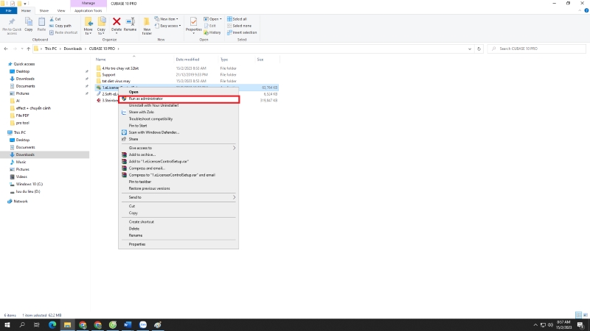The image size is (590, 331).
Task: Choose Create shortcut in context menu
Action: 178,222
